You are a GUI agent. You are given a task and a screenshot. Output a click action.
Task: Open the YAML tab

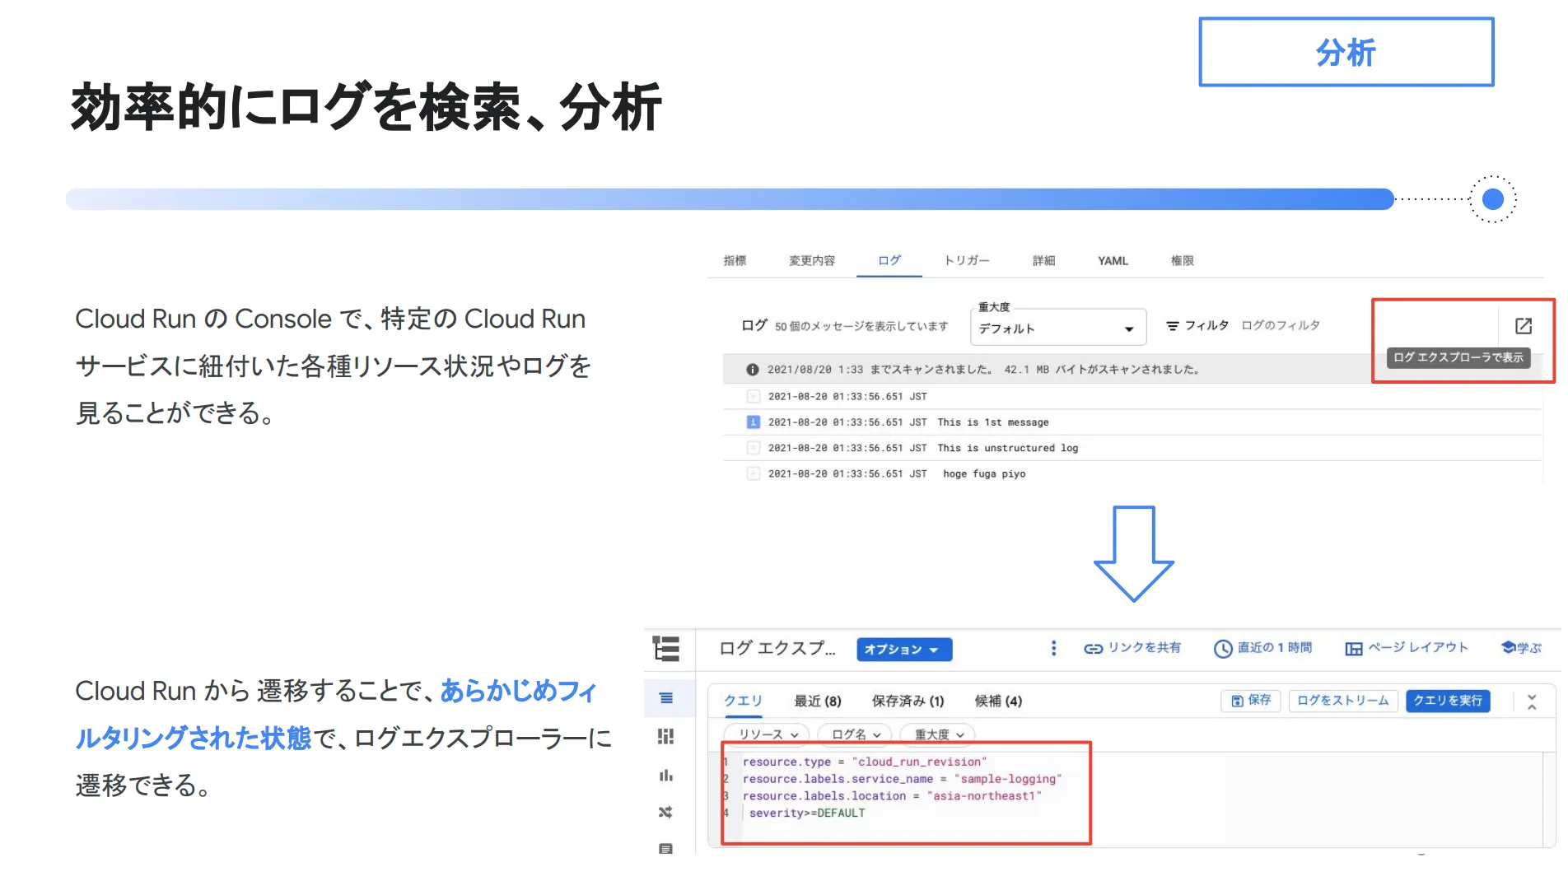click(x=1113, y=261)
